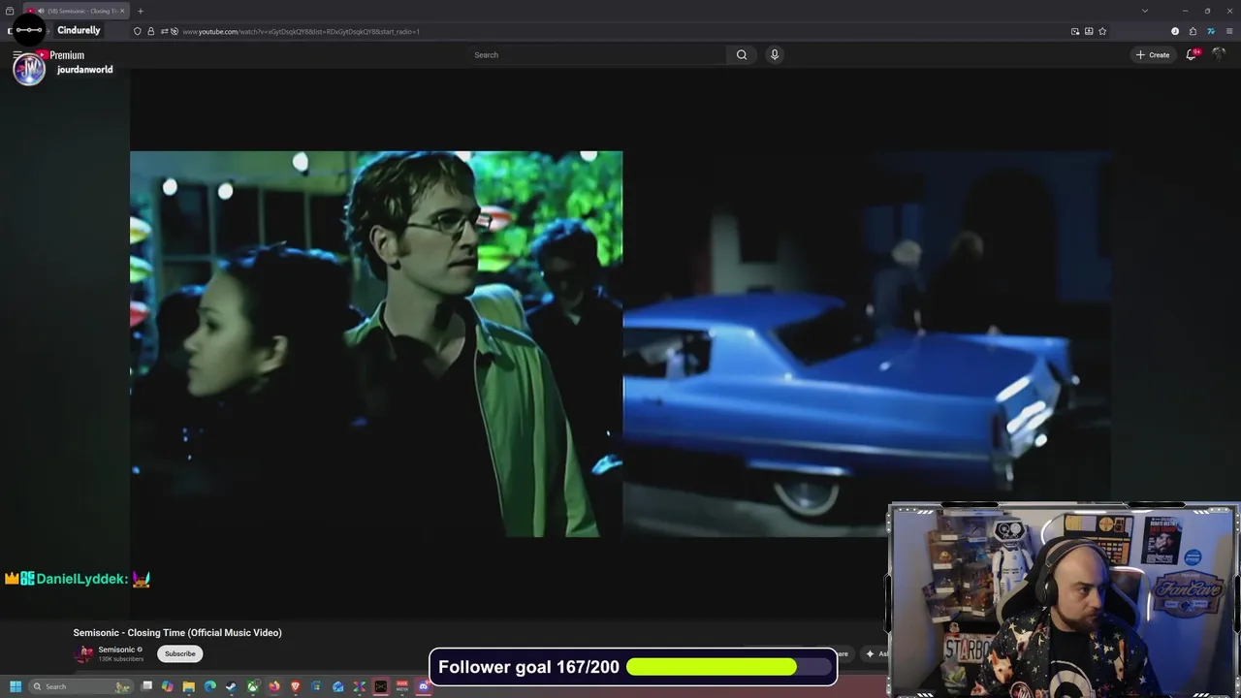Pause the Closing Time video player
The width and height of the screenshot is (1241, 698).
[620, 343]
